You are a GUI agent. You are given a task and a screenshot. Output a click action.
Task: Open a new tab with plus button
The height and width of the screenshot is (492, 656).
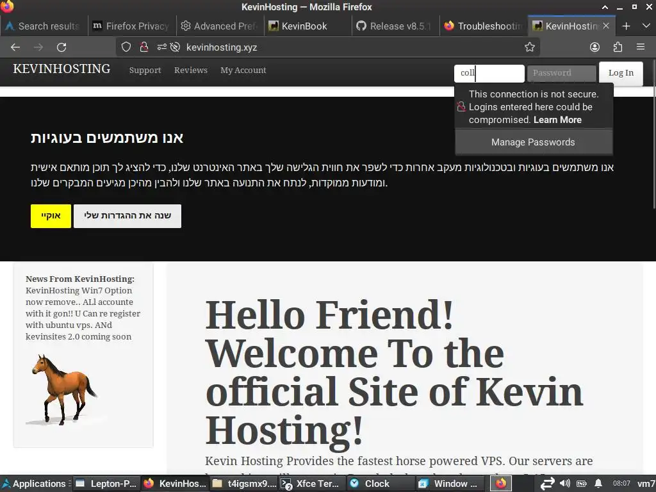[x=627, y=26]
